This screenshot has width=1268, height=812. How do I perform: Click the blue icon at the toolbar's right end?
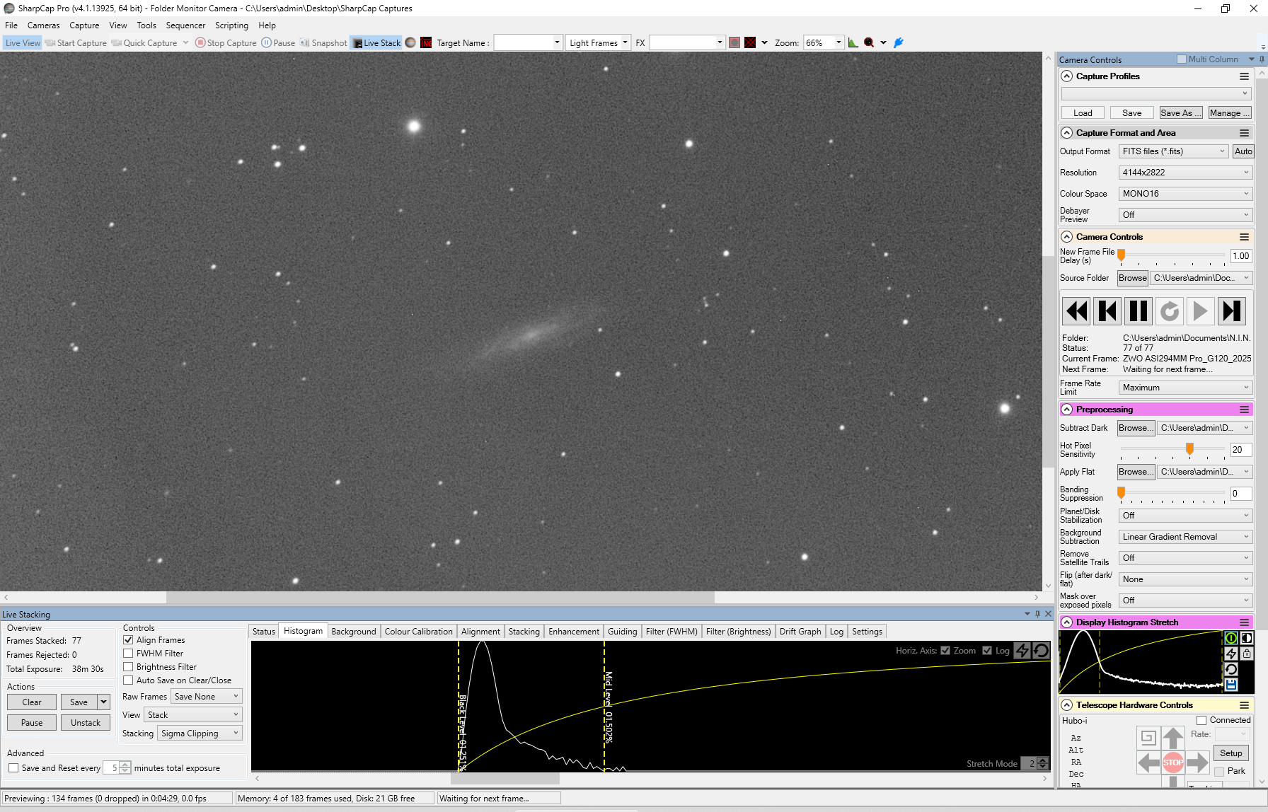click(x=899, y=43)
